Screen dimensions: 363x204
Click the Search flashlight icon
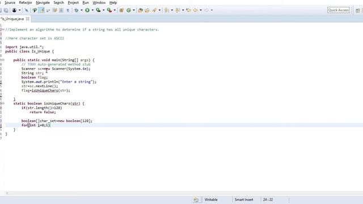click(154, 10)
